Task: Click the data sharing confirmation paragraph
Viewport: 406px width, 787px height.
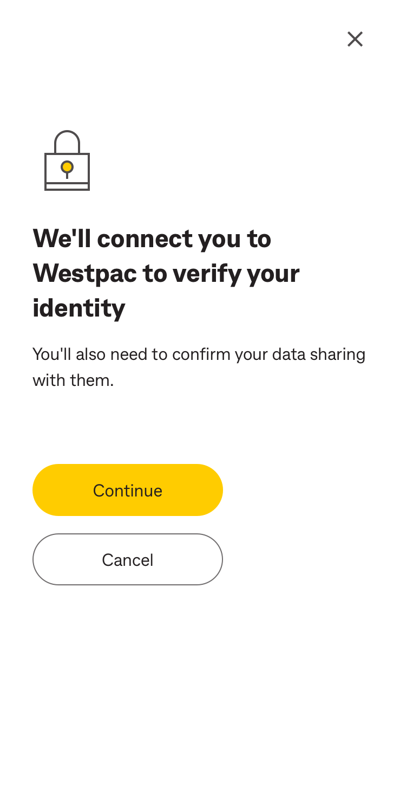Action: coord(199,367)
